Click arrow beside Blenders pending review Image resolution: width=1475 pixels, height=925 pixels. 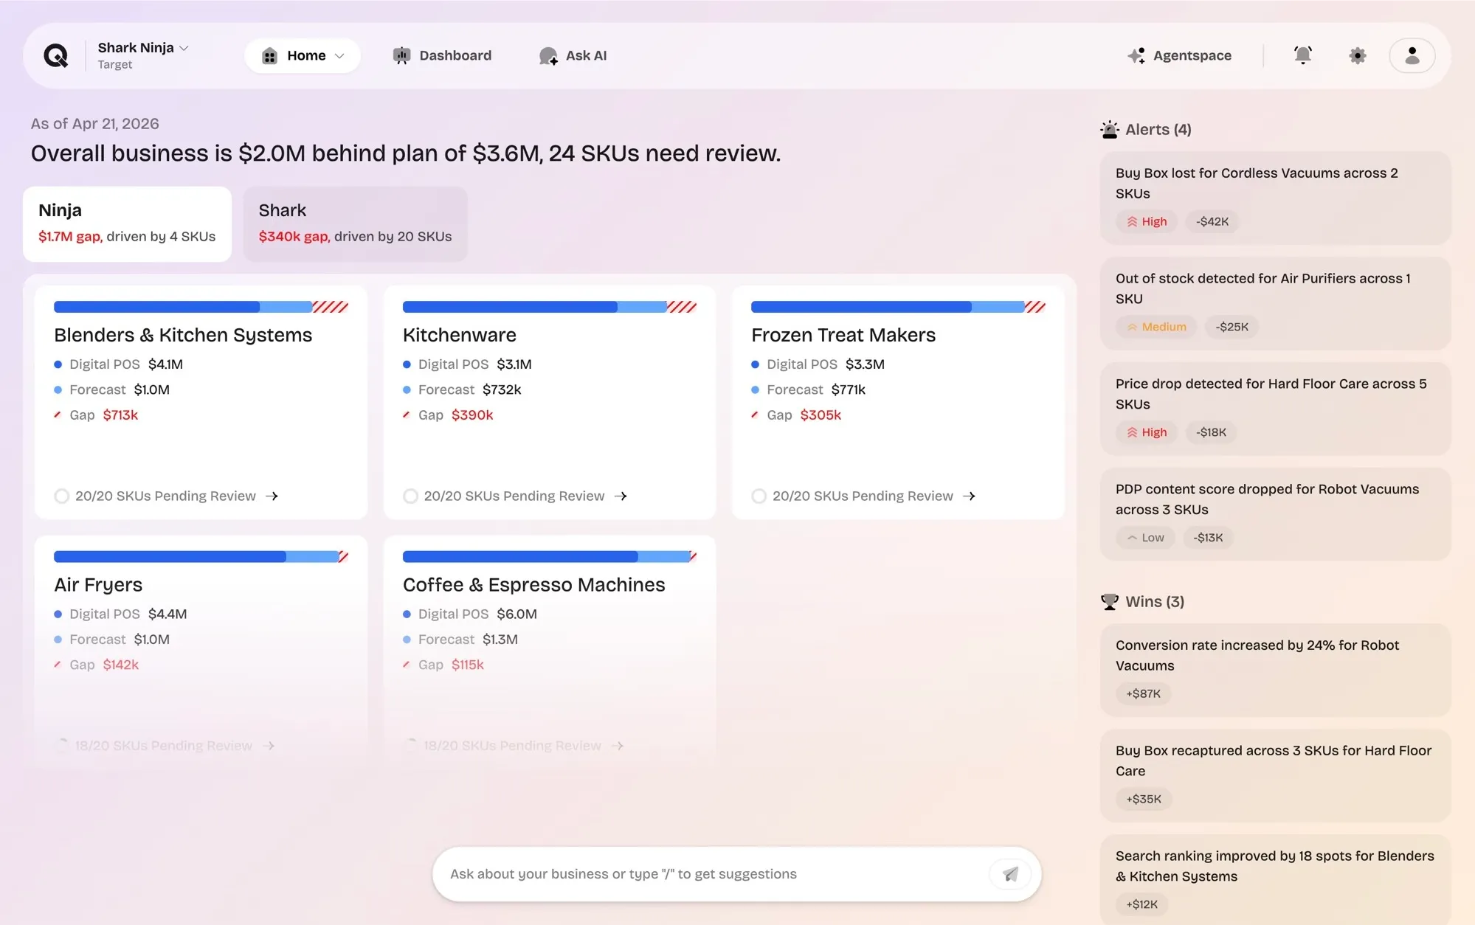tap(272, 496)
